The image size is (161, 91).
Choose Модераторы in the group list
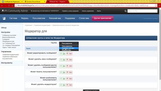coord(69,50)
